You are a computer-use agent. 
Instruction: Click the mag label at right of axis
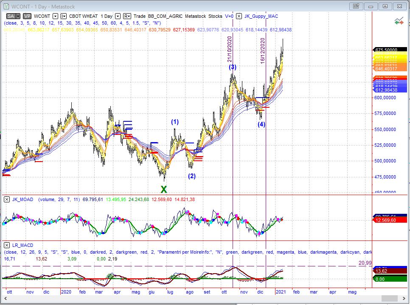tap(352, 292)
